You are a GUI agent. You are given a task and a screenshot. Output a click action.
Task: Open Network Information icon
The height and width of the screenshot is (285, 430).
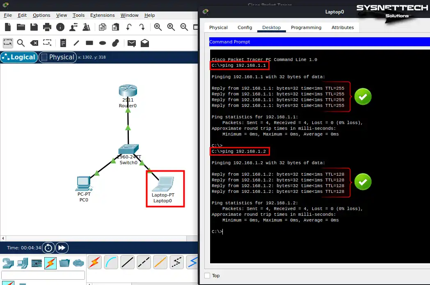coord(60,27)
